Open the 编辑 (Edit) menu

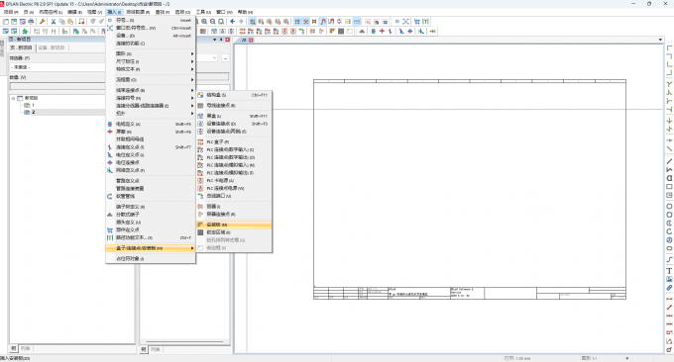(x=74, y=12)
